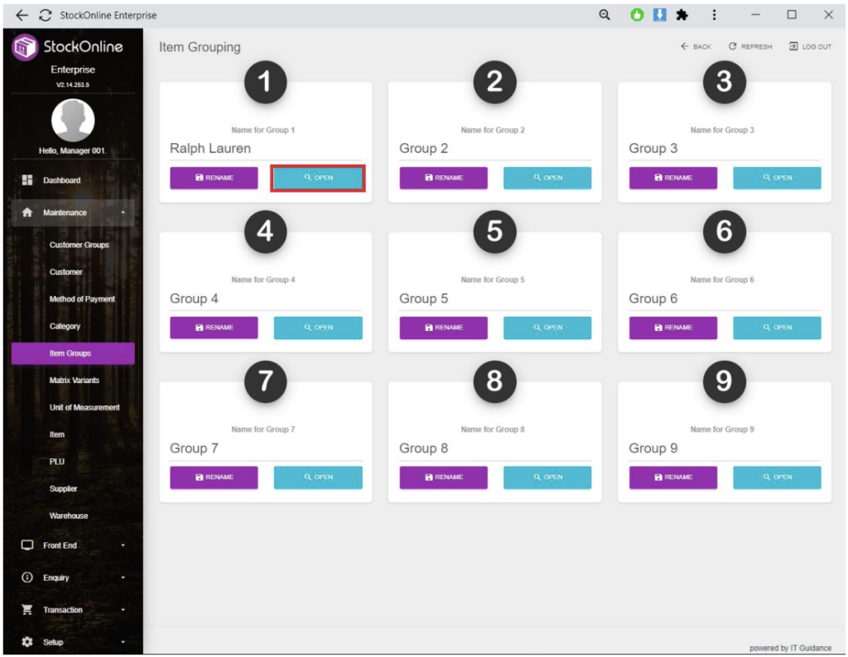Rename Group 5
The height and width of the screenshot is (657, 848).
pos(443,328)
